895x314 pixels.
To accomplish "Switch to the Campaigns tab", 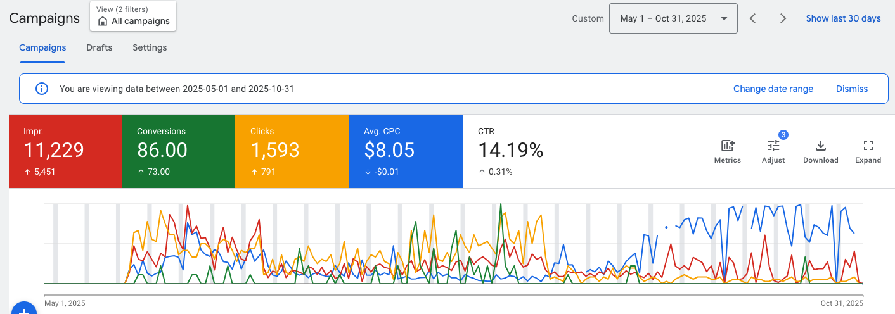I will (42, 47).
